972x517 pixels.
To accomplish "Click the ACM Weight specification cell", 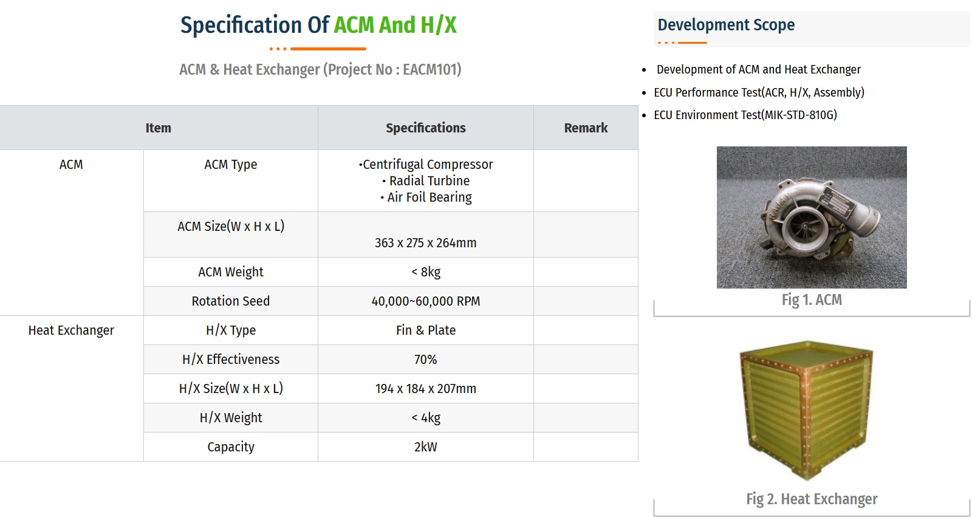I will pyautogui.click(x=426, y=272).
